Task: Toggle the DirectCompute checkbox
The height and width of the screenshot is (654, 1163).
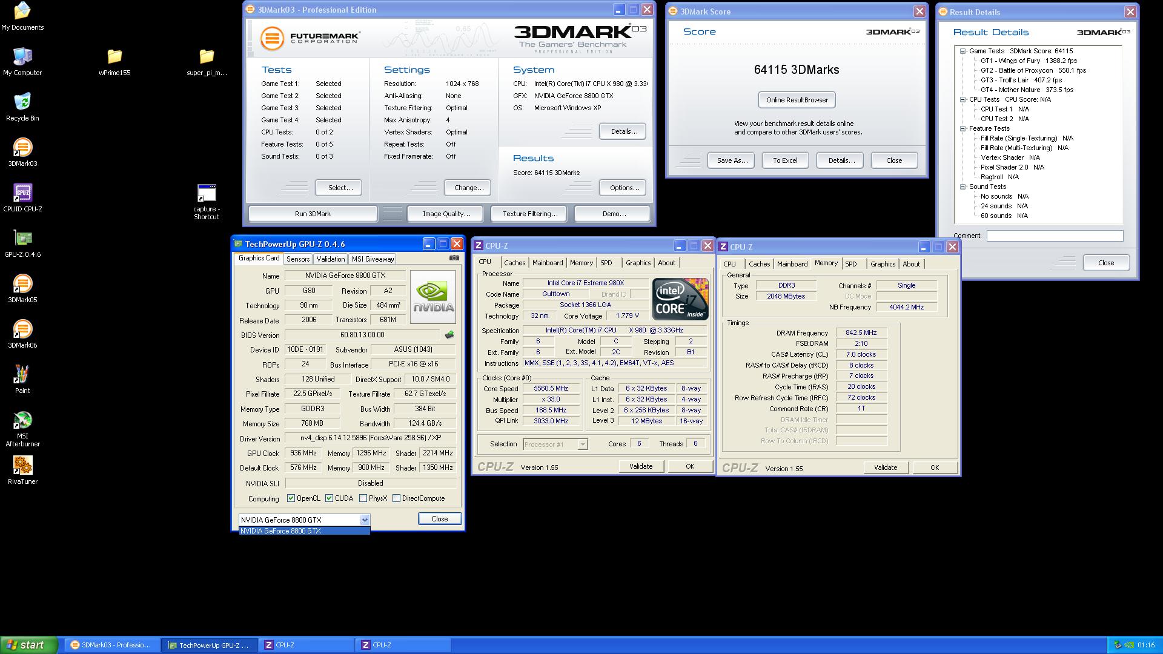Action: coord(397,498)
